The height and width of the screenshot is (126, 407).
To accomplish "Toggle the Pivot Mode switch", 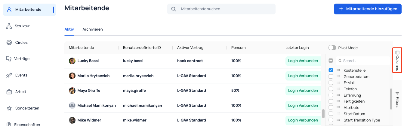I will tap(332, 48).
